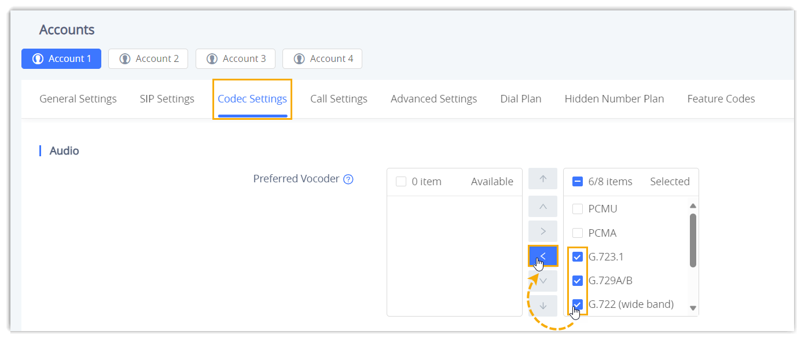Select the Account 2 button
This screenshot has height=338, width=801.
[148, 59]
